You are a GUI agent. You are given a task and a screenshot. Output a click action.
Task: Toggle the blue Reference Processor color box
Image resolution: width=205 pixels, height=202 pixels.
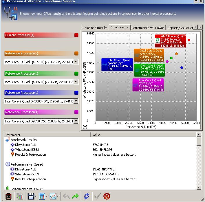(76, 93)
